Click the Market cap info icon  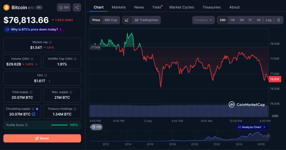pos(50,42)
